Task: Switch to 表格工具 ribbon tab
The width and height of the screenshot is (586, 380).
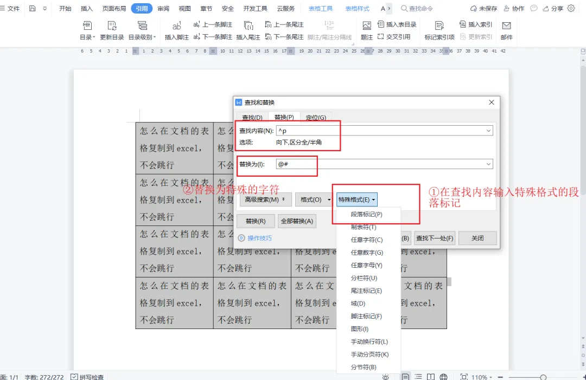Action: click(320, 8)
